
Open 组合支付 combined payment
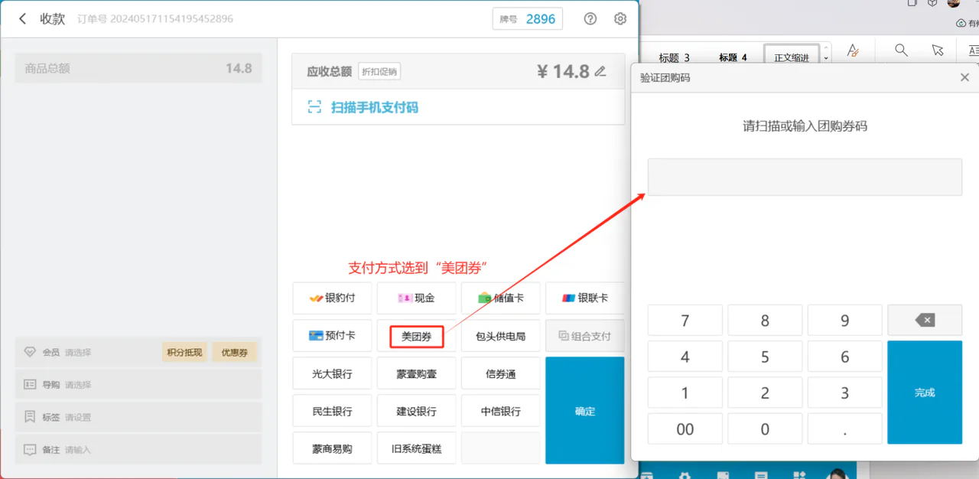pos(584,336)
